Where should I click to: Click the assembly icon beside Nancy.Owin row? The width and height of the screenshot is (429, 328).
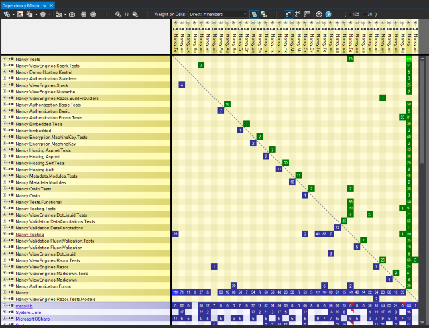pos(11,195)
